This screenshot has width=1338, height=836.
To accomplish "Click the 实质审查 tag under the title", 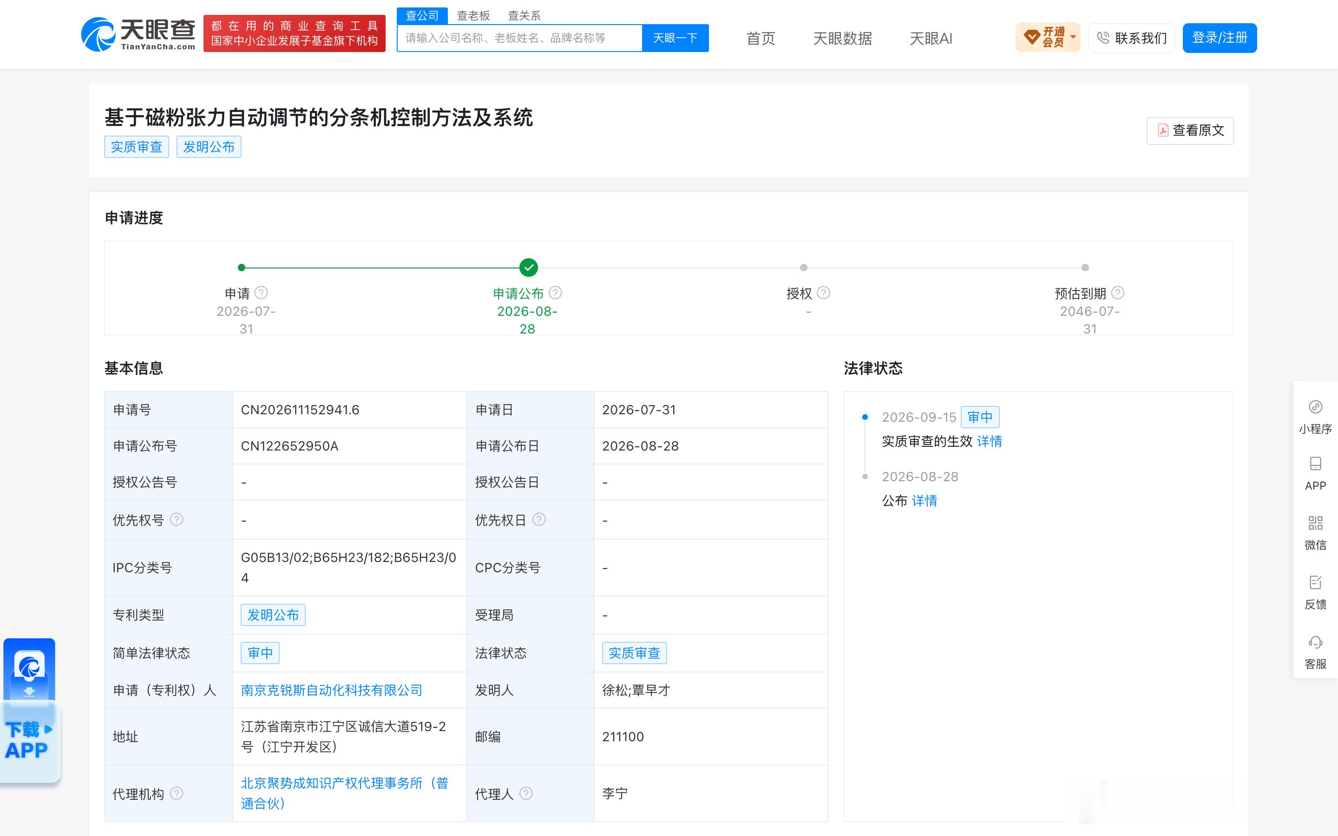I will 137,146.
